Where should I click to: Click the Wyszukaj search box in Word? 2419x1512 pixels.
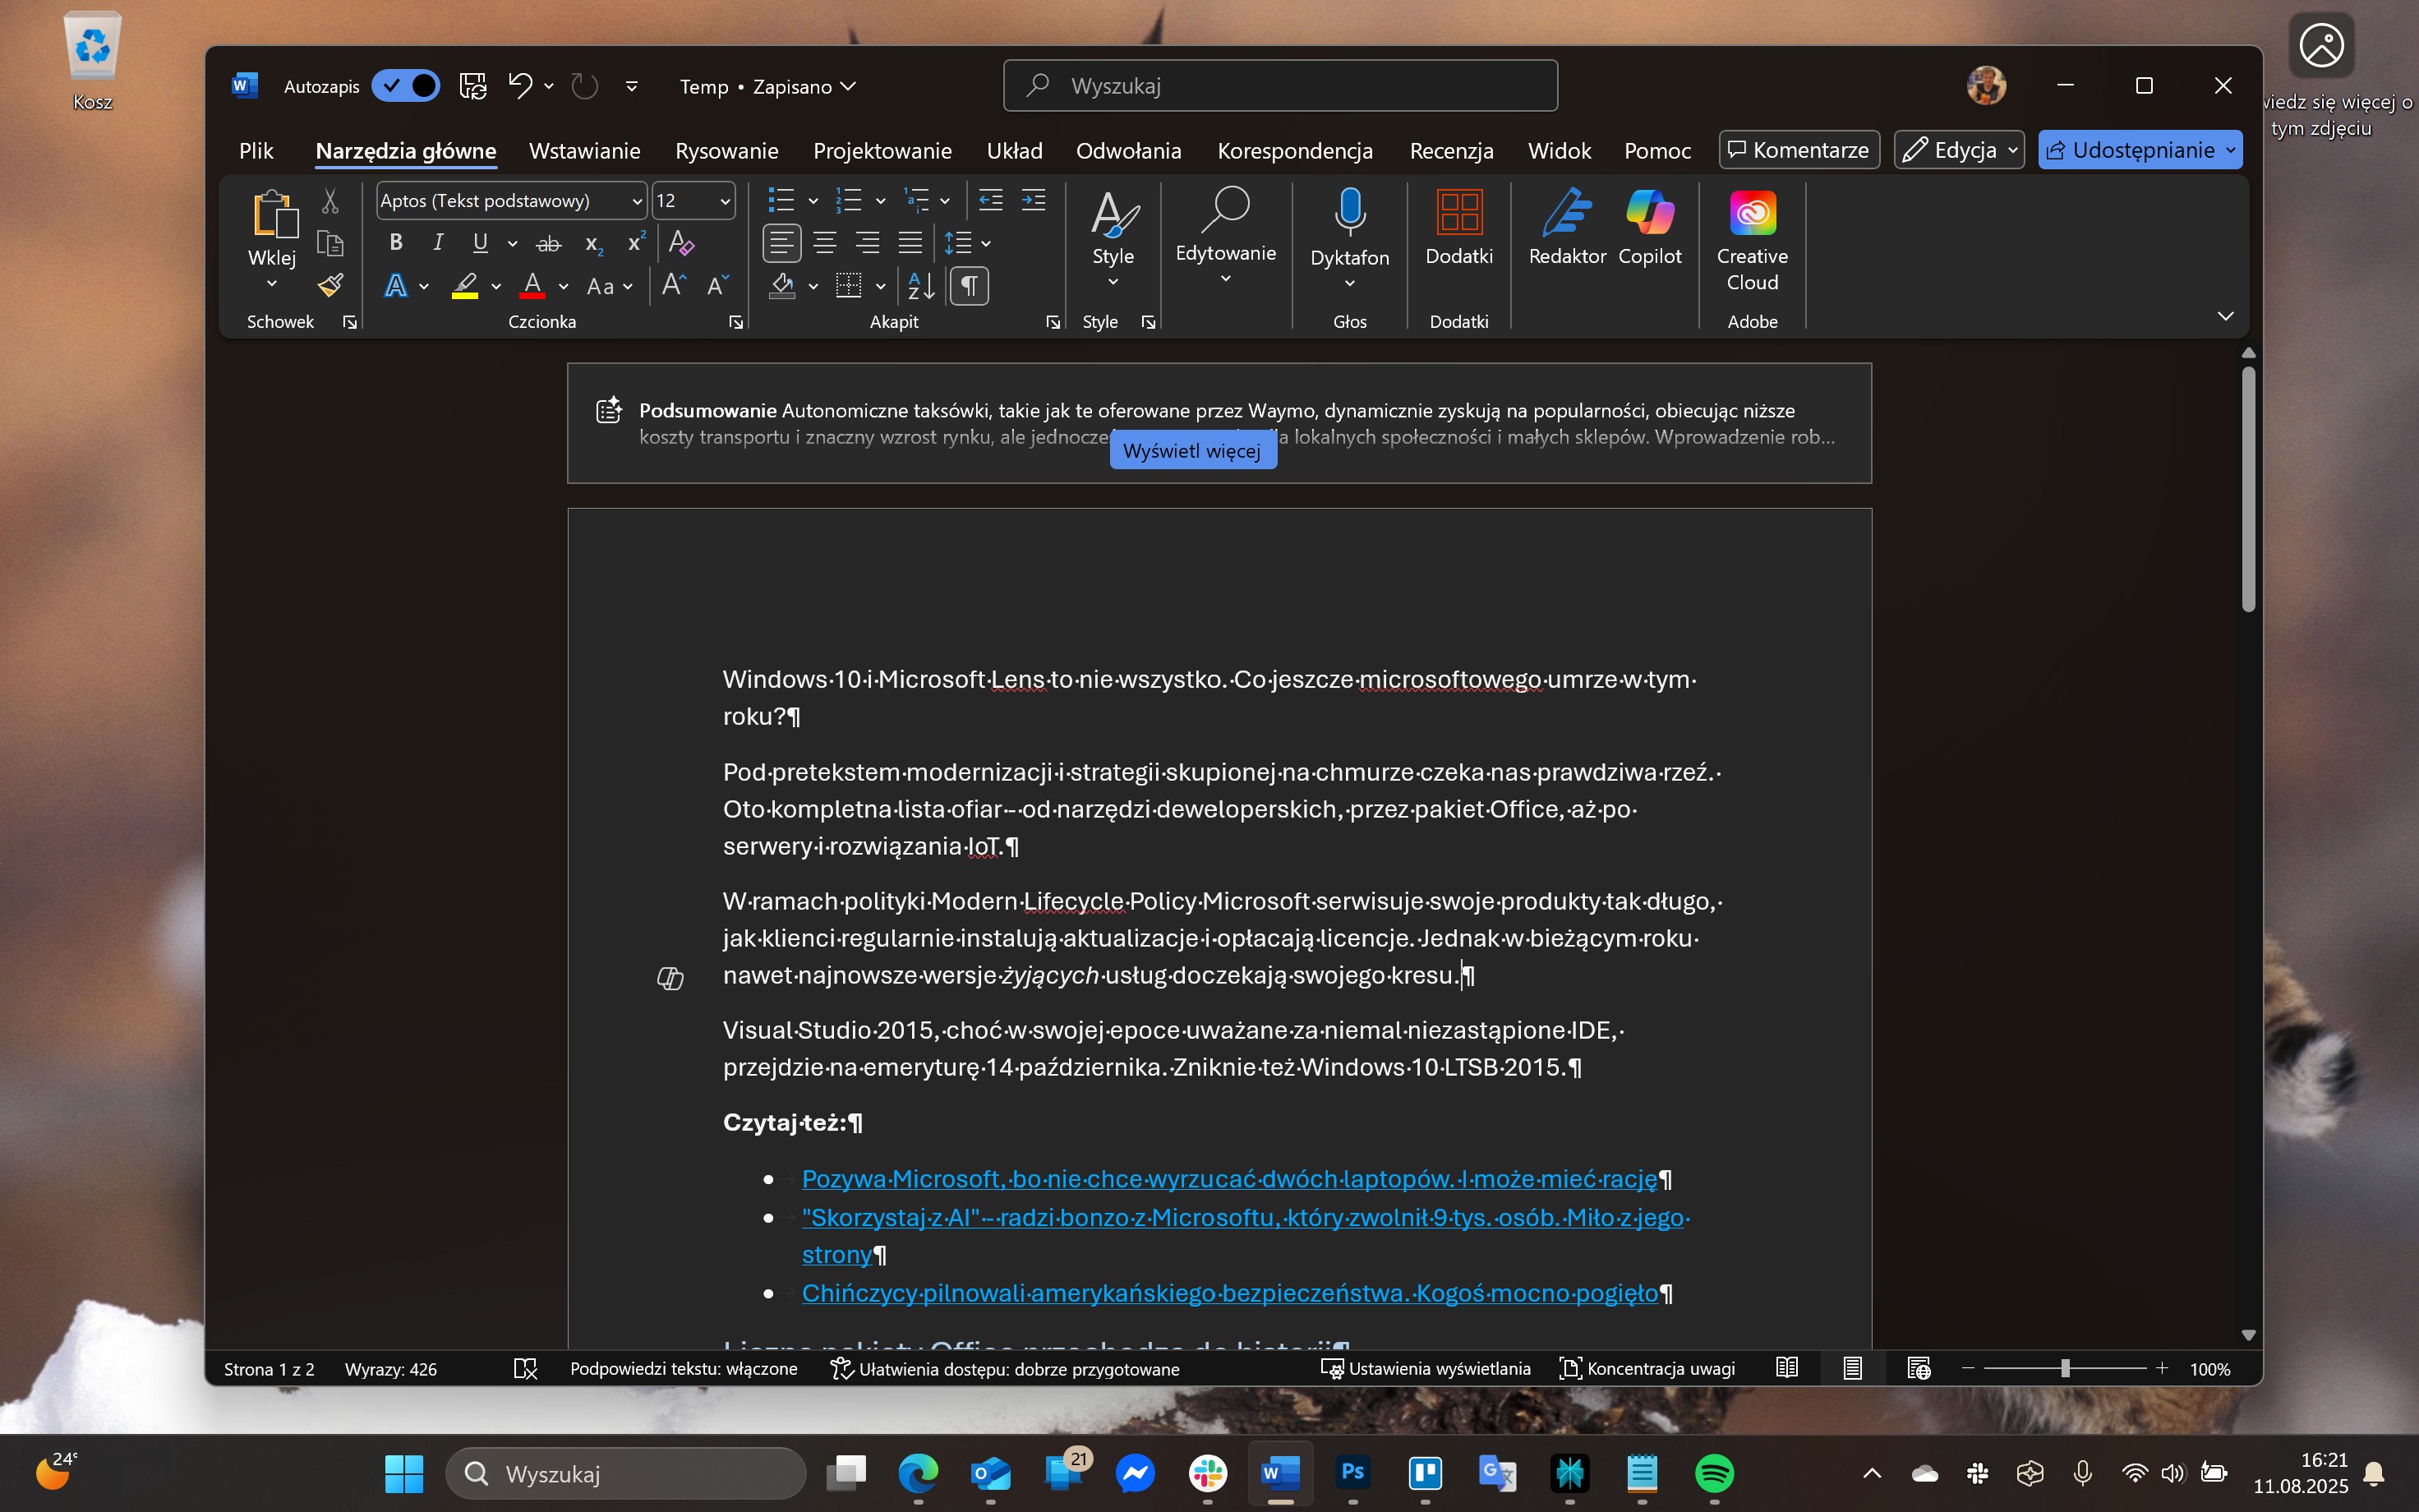[x=1280, y=86]
